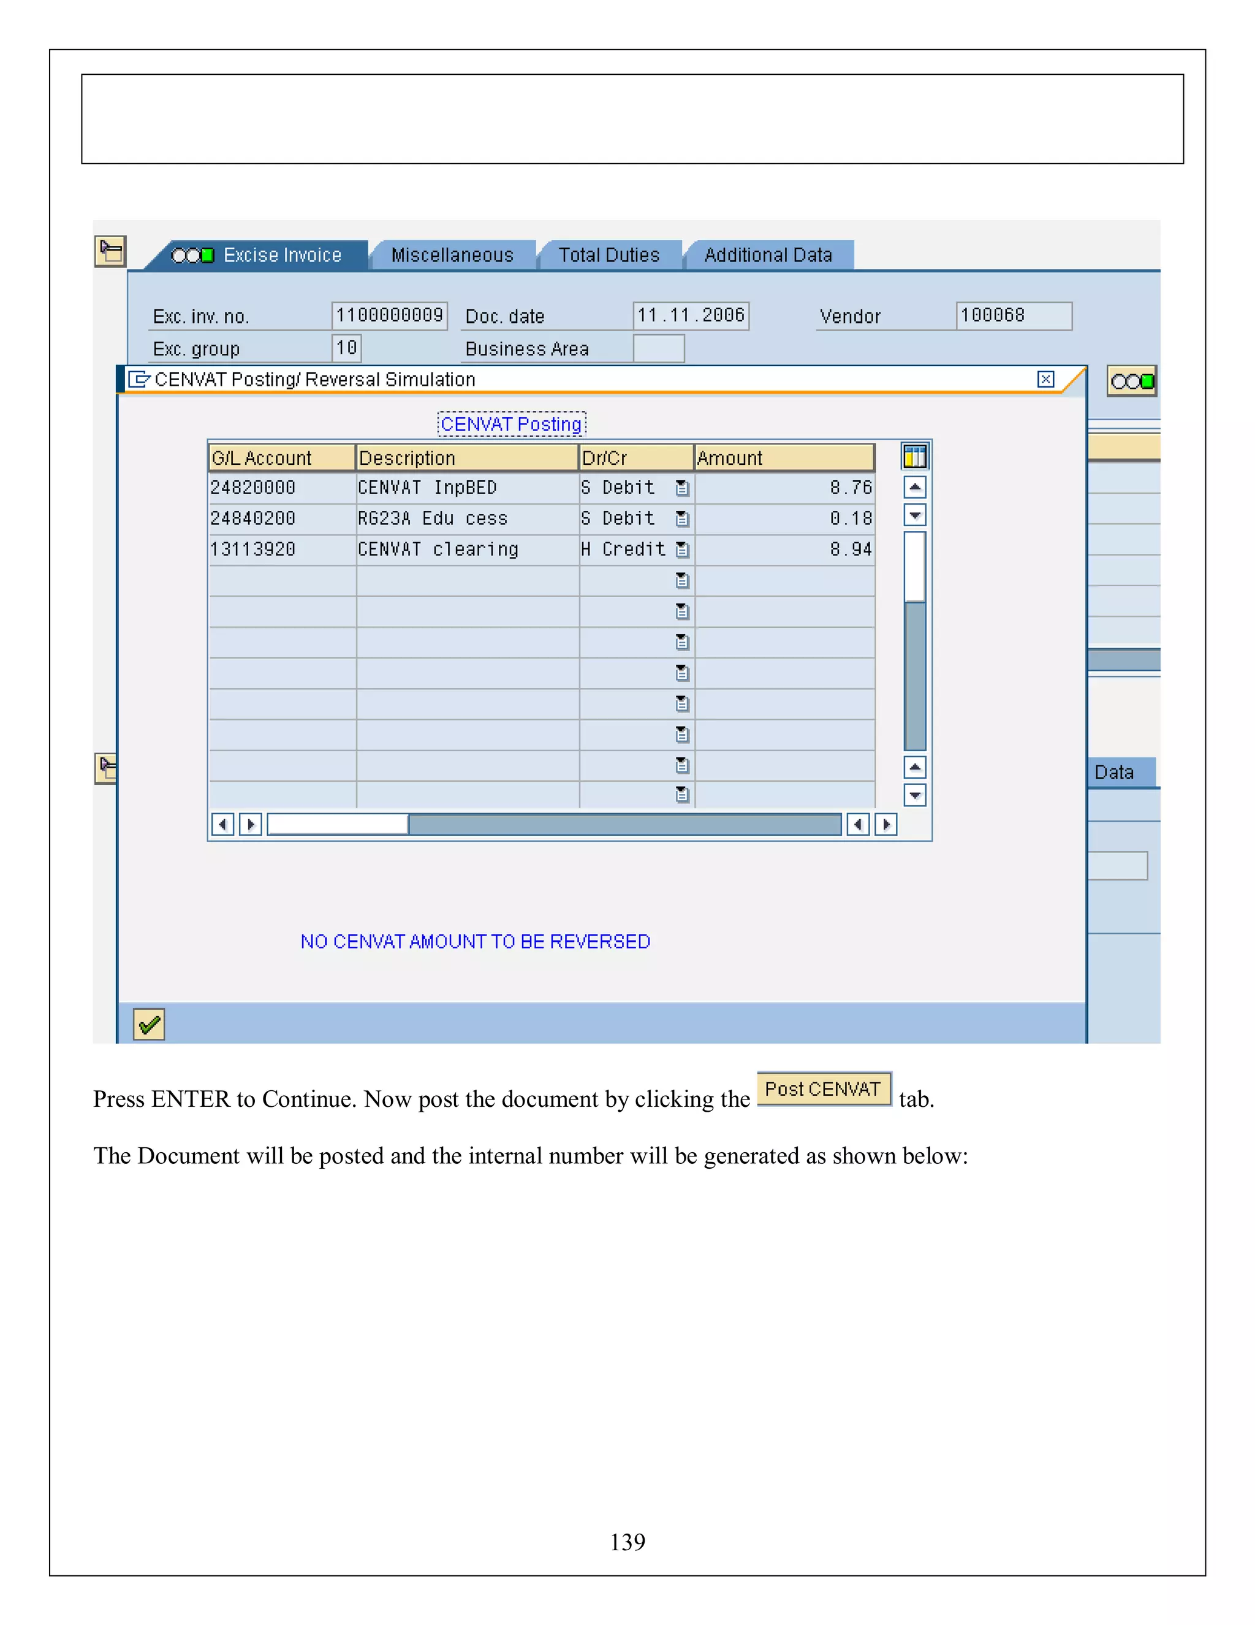Viewport: 1255px width, 1625px height.
Task: Open Dr/Cr value help for CENVAT InpBED row
Action: 682,488
